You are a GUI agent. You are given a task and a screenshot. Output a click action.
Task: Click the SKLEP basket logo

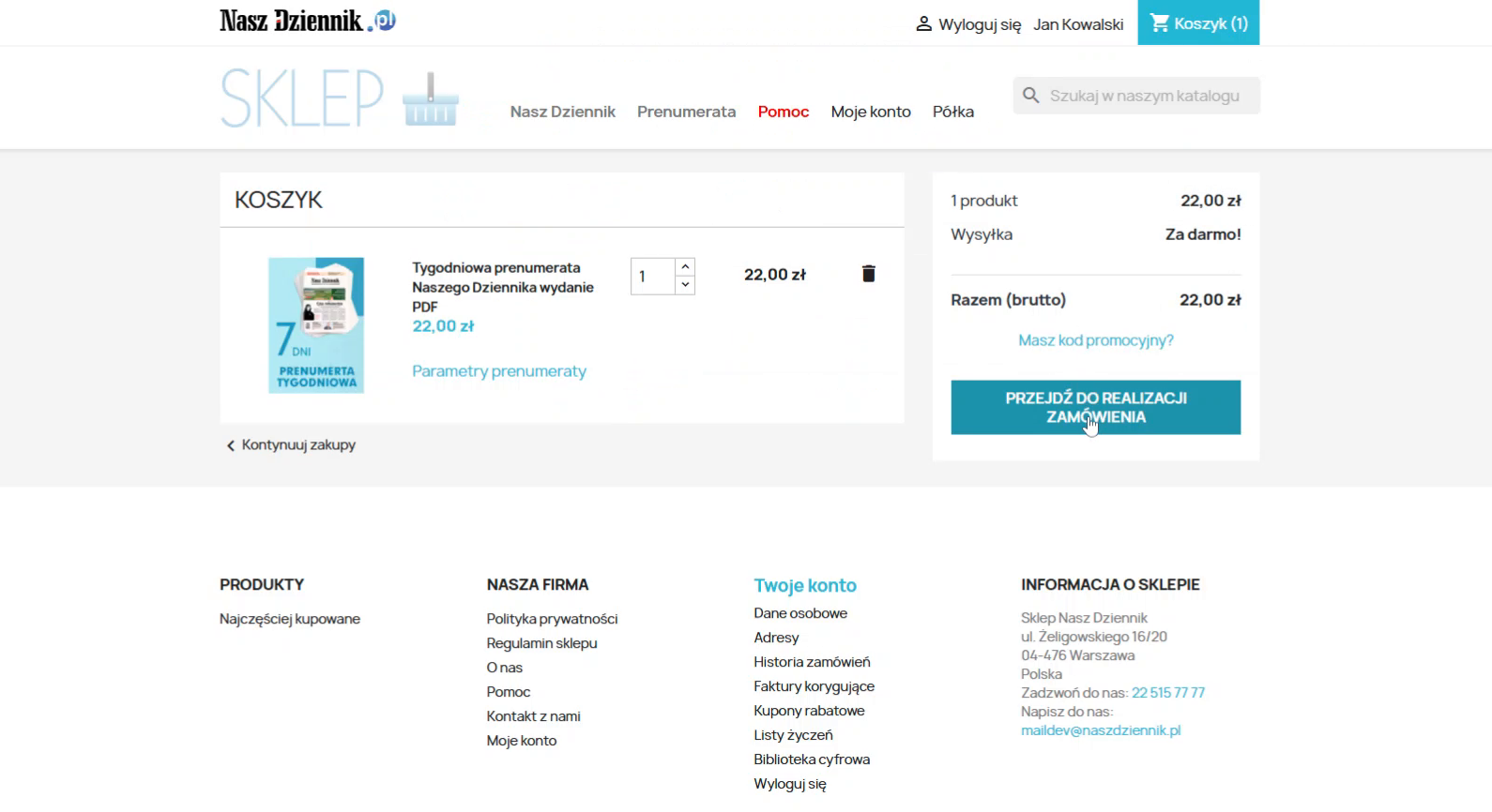coord(339,98)
